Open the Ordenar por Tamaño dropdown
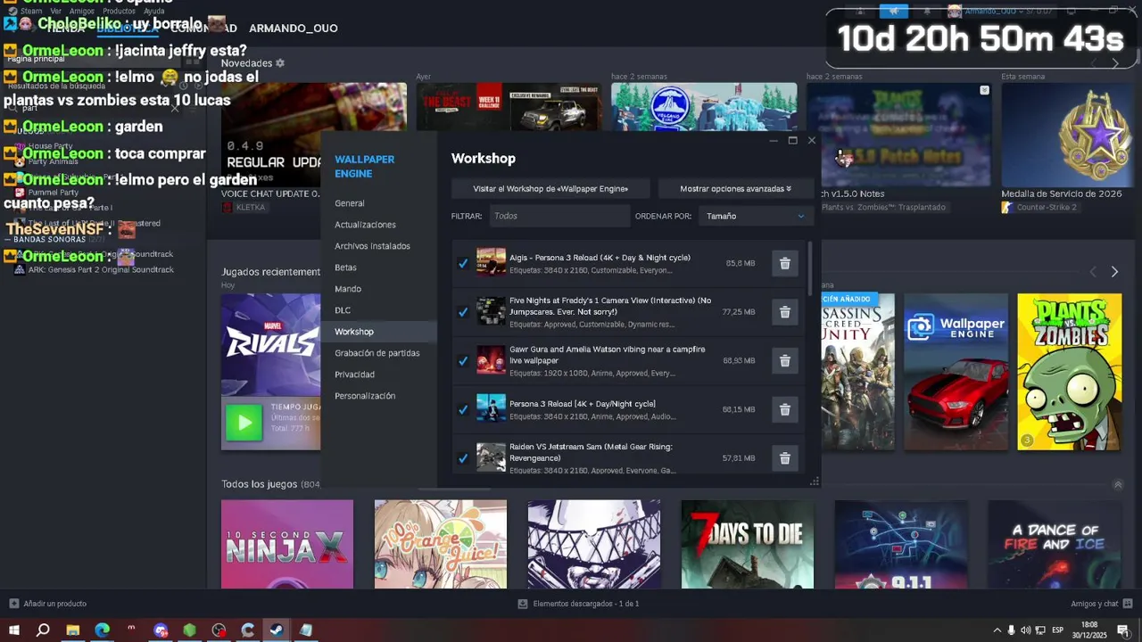 tap(756, 216)
